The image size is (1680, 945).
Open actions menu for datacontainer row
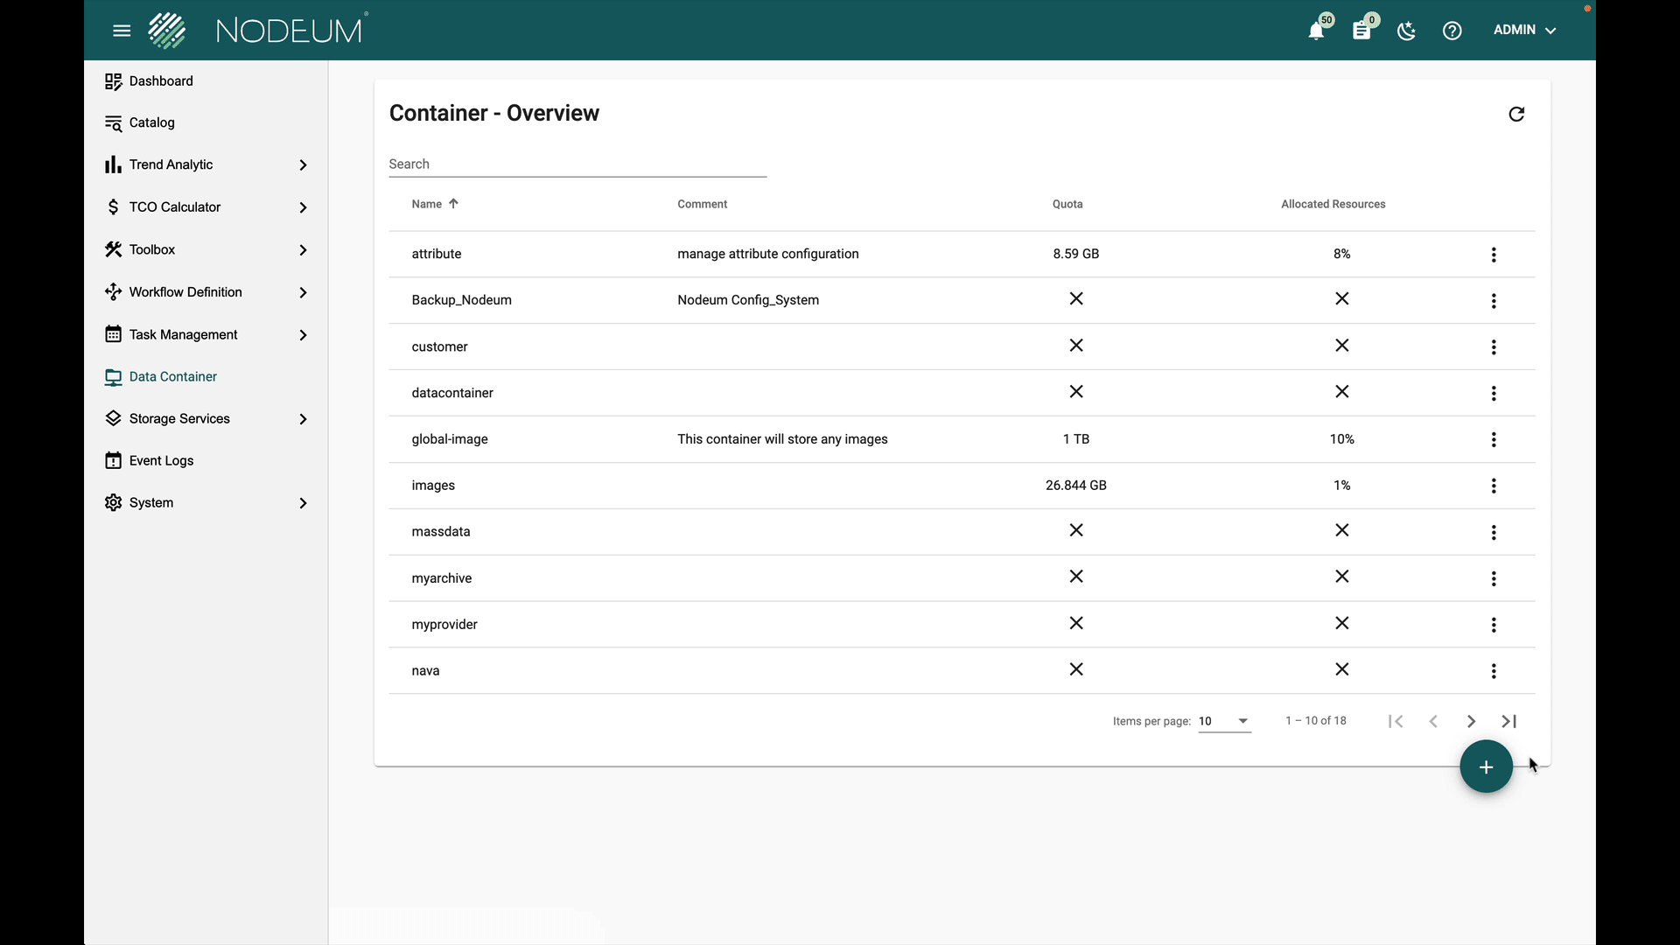tap(1494, 394)
